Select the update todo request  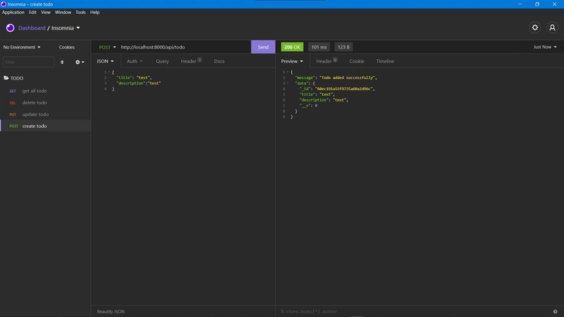pos(45,114)
